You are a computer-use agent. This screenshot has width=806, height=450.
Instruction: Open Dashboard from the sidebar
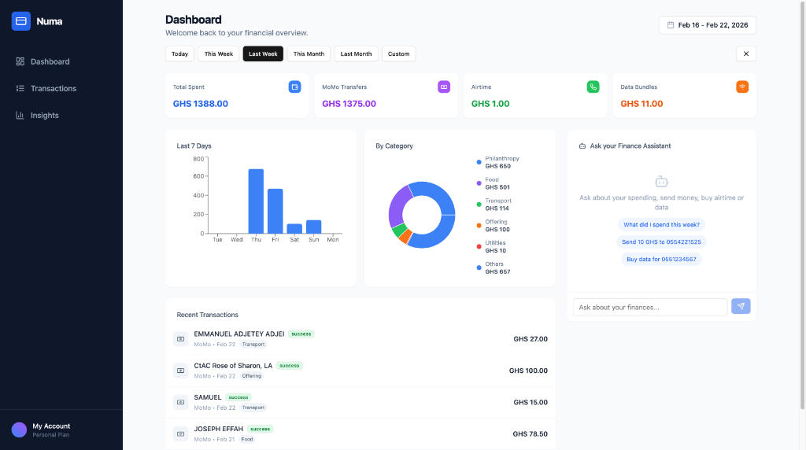[x=61, y=61]
